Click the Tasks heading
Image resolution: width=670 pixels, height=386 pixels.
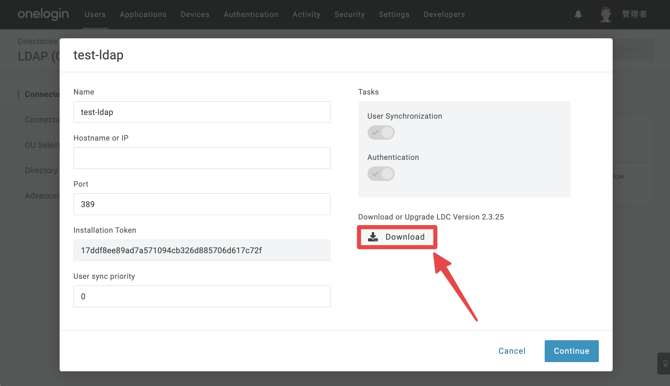[x=368, y=92]
